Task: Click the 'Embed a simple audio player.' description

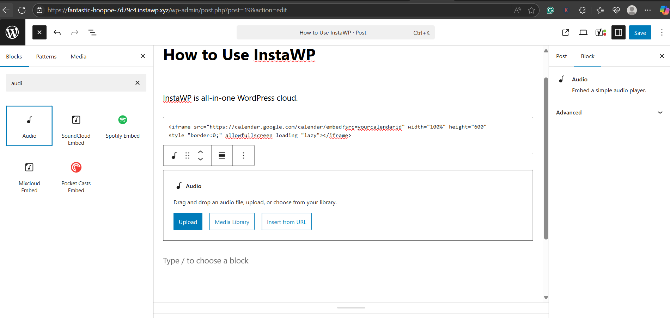Action: [x=609, y=90]
